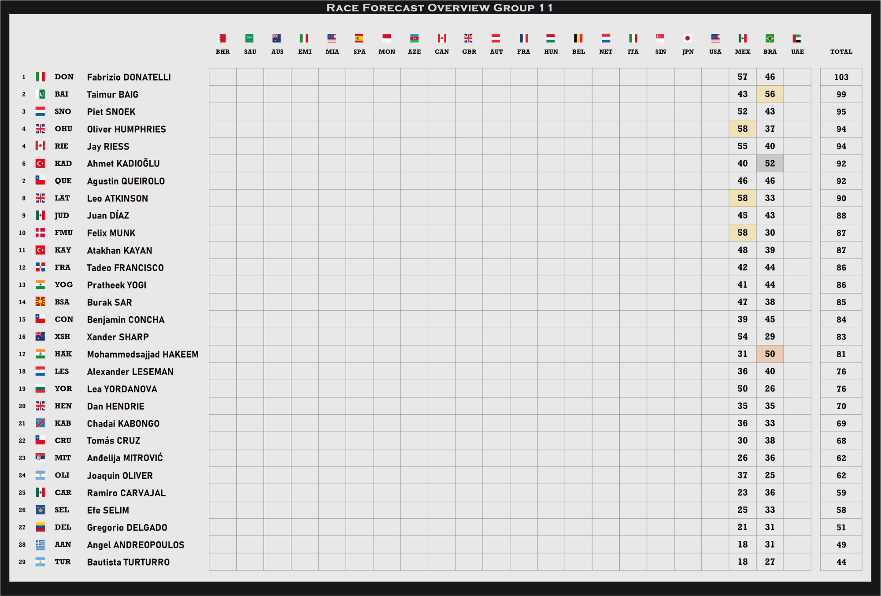Click the total 103 cell for DONATELLI
The width and height of the screenshot is (881, 596).
coord(841,77)
